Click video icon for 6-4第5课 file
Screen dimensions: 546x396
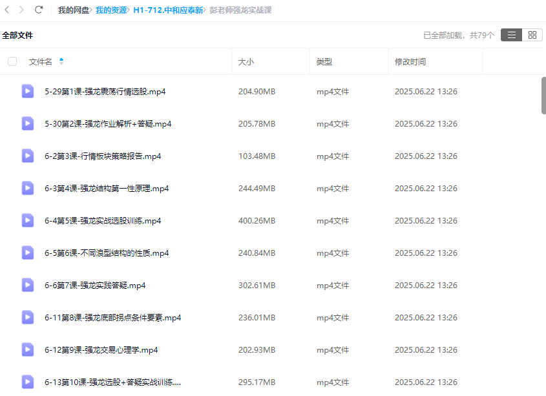click(28, 220)
